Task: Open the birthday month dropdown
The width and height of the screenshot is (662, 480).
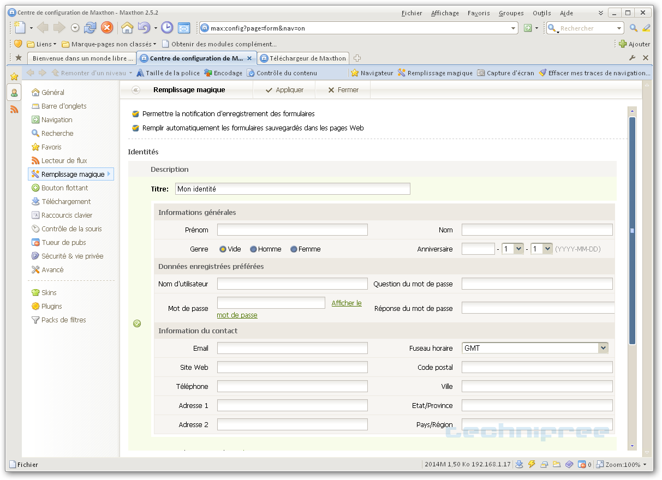Action: tap(518, 249)
